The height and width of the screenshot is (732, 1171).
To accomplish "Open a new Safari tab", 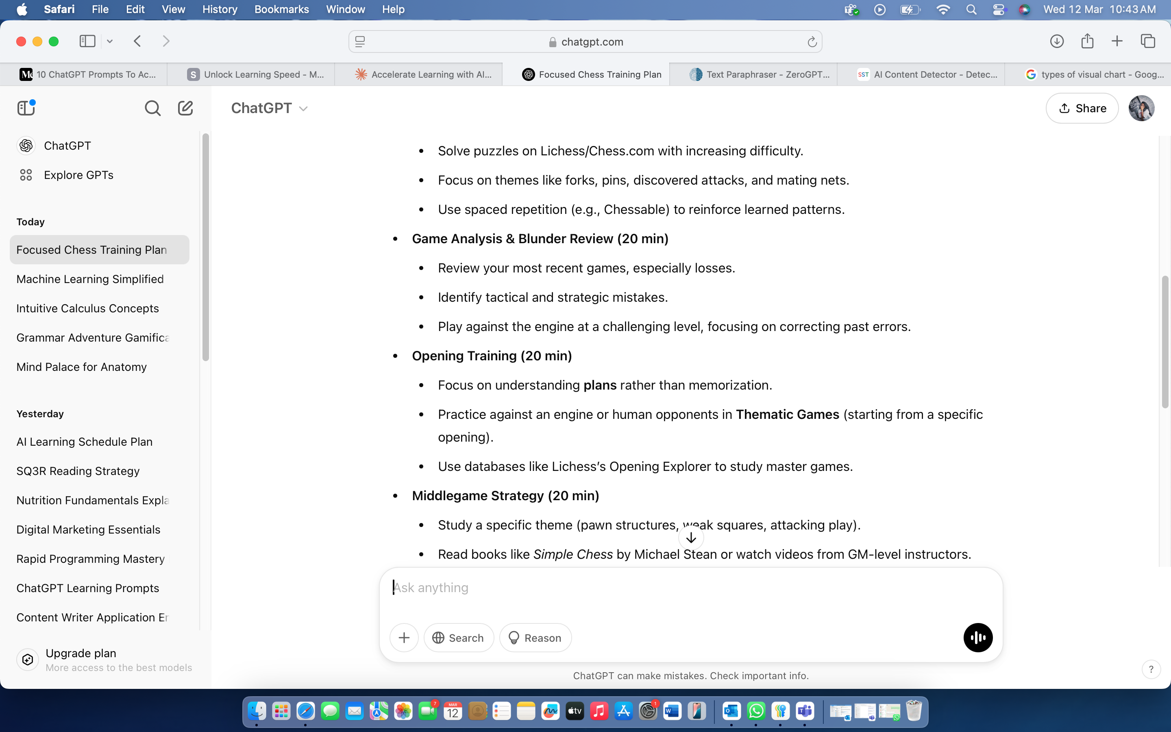I will coord(1117,41).
